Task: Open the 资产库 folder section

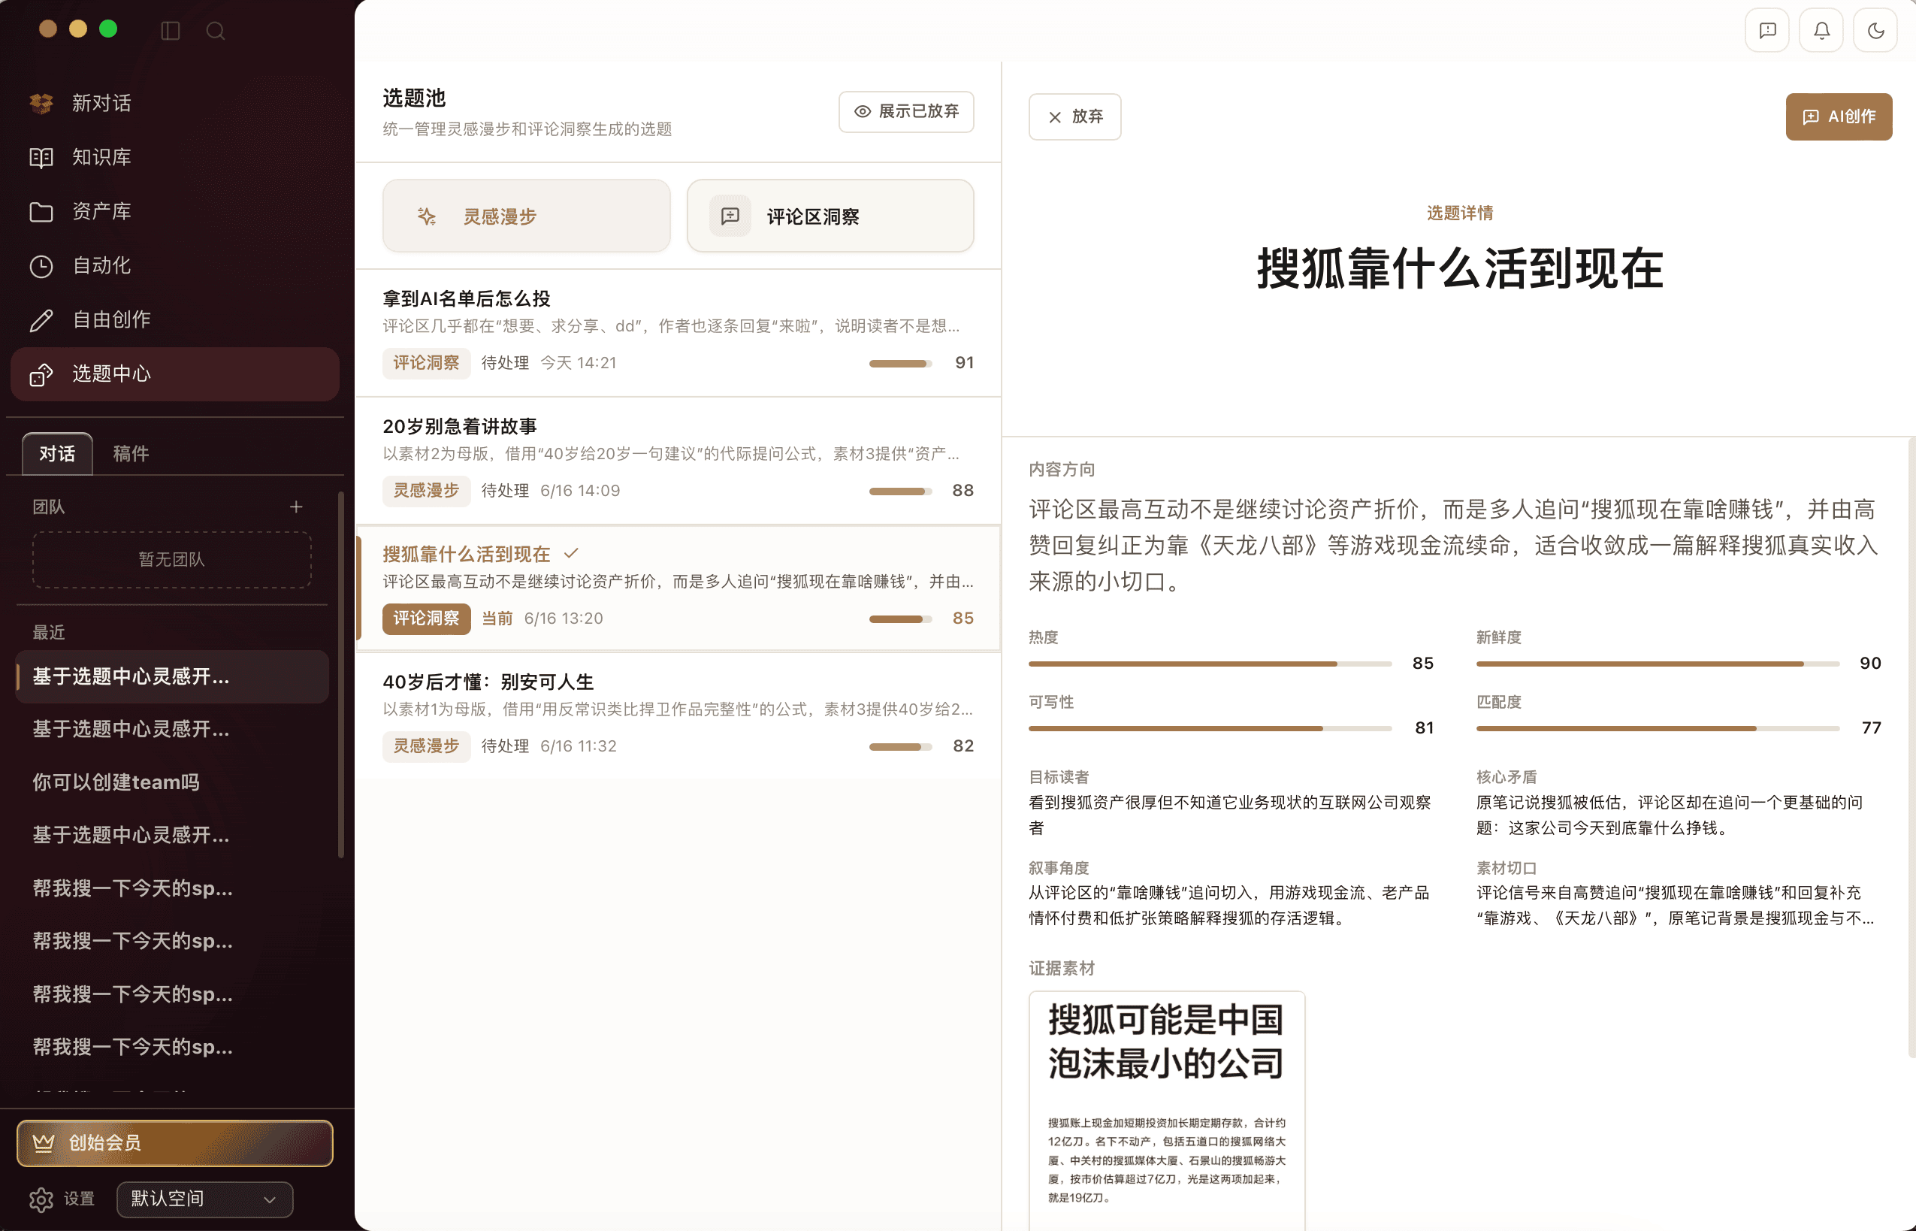Action: (x=175, y=212)
